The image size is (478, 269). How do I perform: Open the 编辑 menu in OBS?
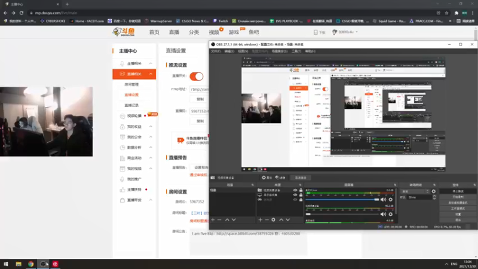(229, 51)
